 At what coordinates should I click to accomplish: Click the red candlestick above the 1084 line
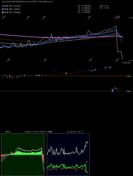(x=115, y=88)
